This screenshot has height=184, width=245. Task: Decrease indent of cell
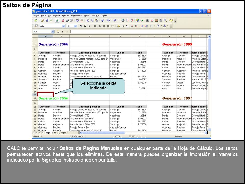point(142,26)
